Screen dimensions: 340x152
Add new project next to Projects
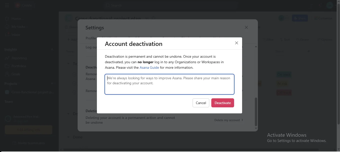click(52, 84)
